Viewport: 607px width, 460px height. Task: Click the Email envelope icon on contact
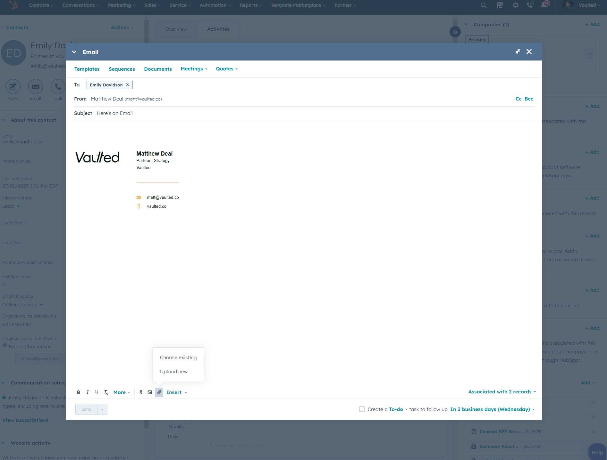(35, 87)
